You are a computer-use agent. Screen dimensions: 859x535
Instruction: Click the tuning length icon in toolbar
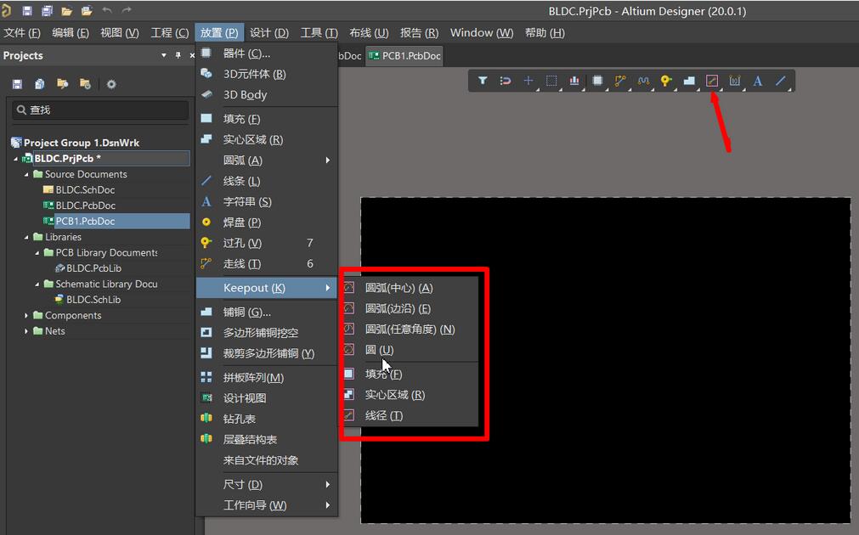pyautogui.click(x=643, y=81)
